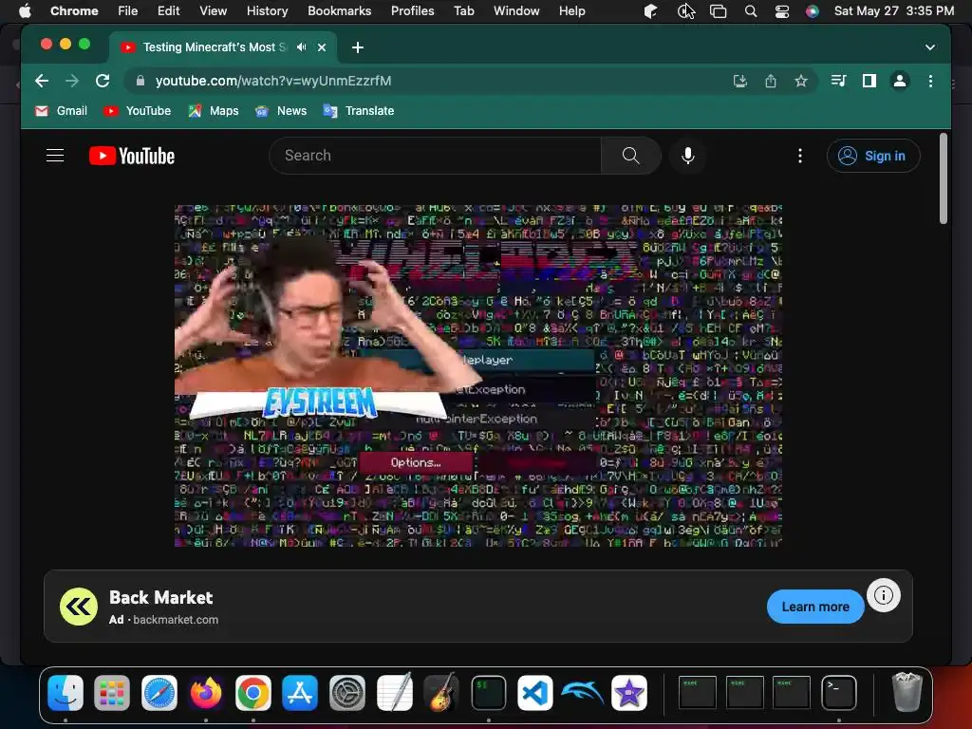Click the video player area
Screen dimensions: 972x729
pyautogui.click(x=478, y=376)
